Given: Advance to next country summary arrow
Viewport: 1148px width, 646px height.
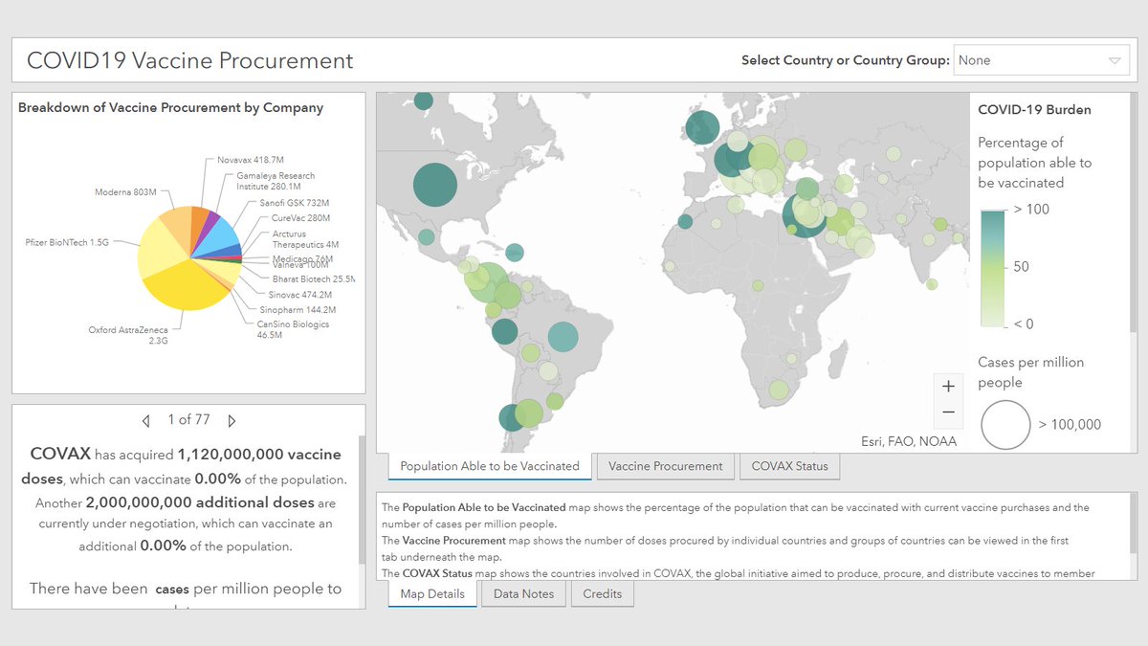Looking at the screenshot, I should (x=232, y=420).
